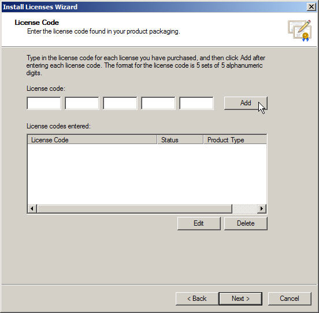Screen dimensions: 319x313
Task: Click the Edit button
Action: pyautogui.click(x=199, y=223)
